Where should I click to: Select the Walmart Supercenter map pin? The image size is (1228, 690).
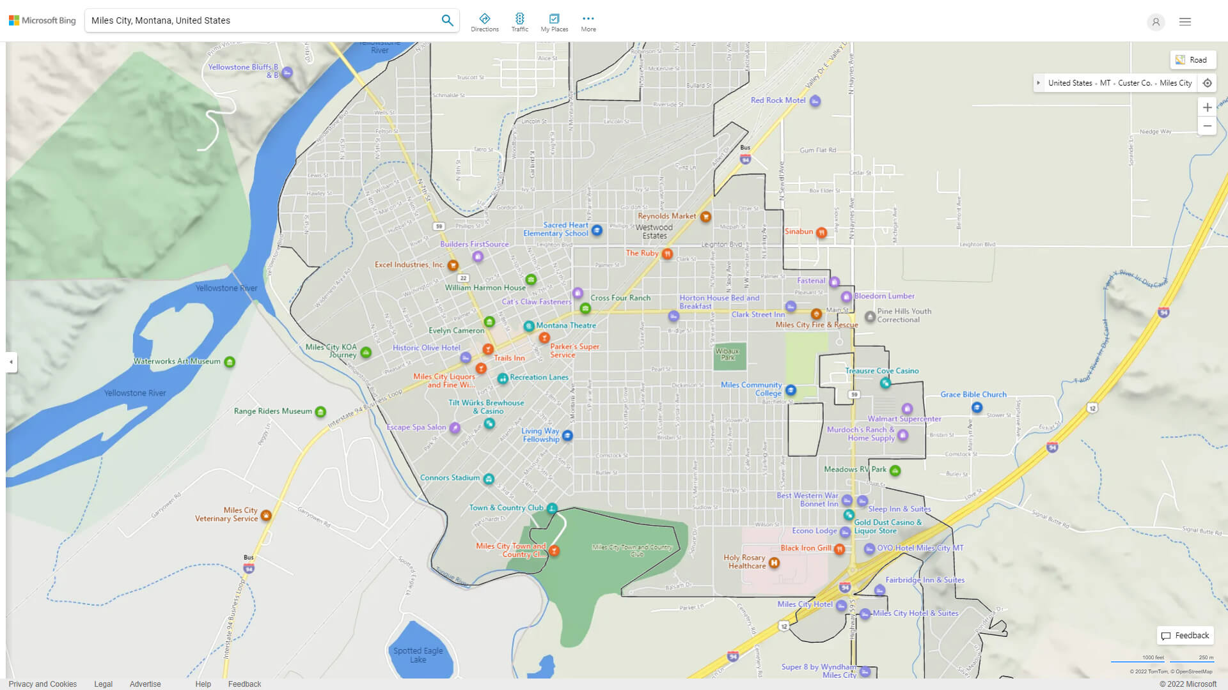(x=907, y=408)
